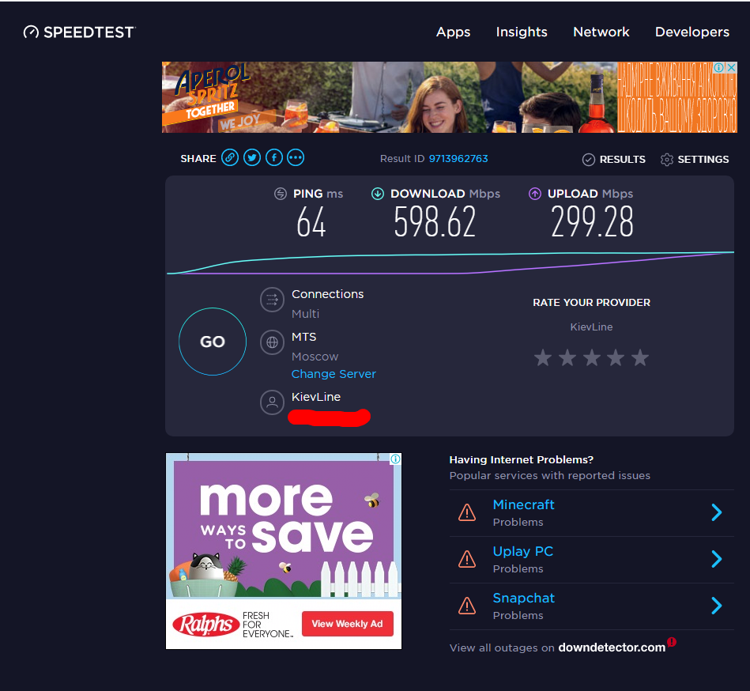Click the Speedtest logo
The image size is (750, 691).
click(79, 32)
